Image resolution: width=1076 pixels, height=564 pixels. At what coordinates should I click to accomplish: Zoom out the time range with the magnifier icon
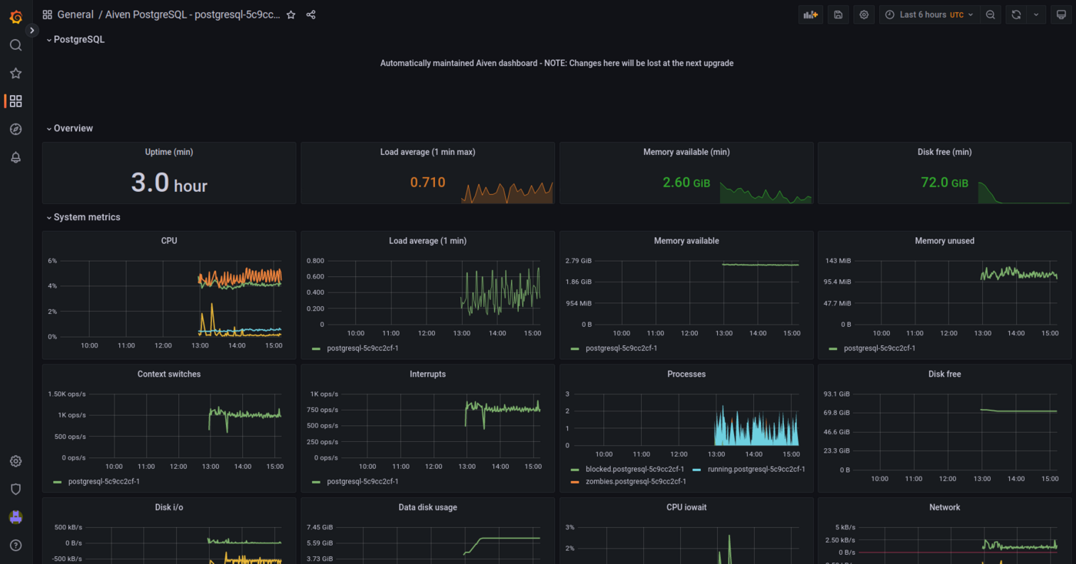pos(988,14)
